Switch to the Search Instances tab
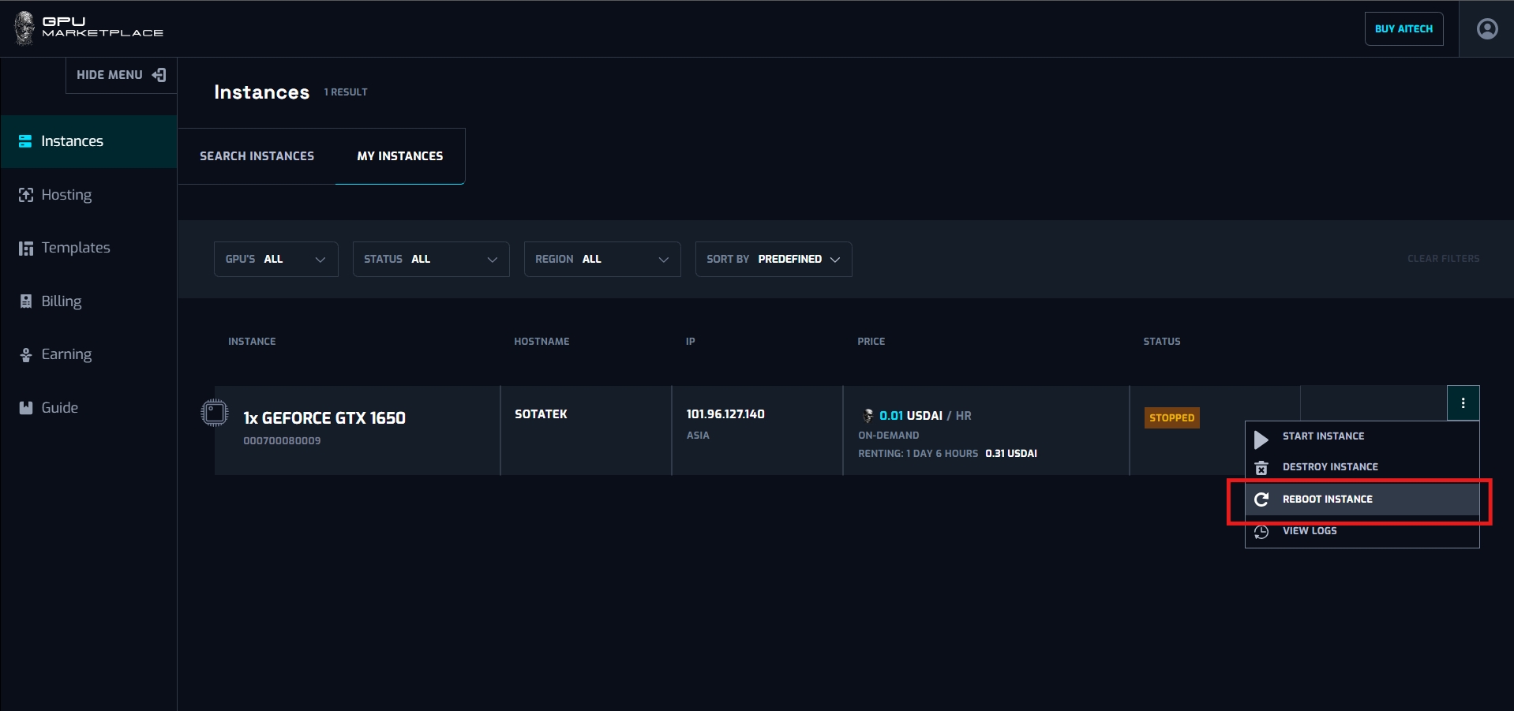1514x711 pixels. [257, 156]
